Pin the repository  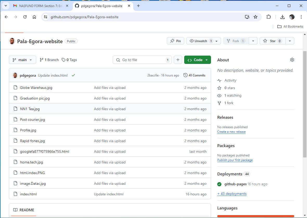tap(175, 41)
